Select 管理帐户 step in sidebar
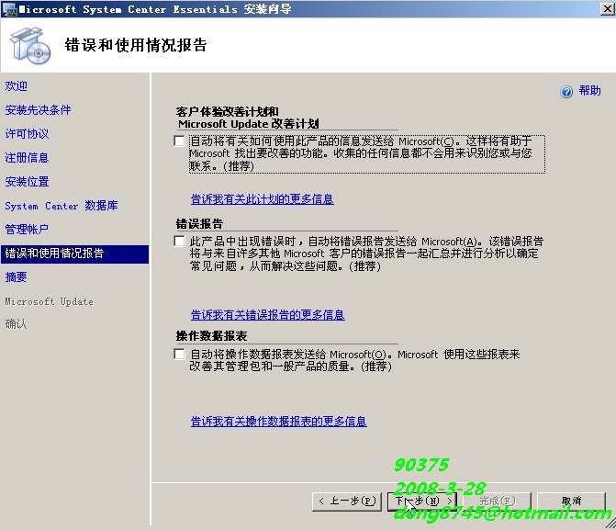 click(28, 230)
